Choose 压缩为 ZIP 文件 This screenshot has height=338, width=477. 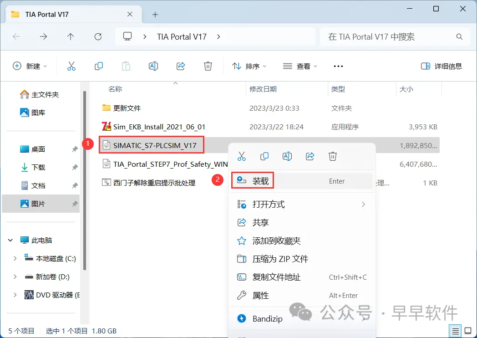coord(301,259)
